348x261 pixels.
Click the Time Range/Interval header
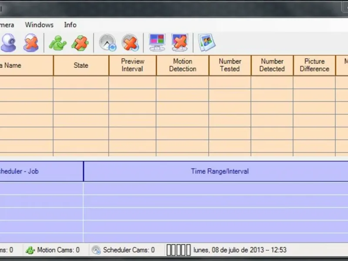[x=220, y=171]
